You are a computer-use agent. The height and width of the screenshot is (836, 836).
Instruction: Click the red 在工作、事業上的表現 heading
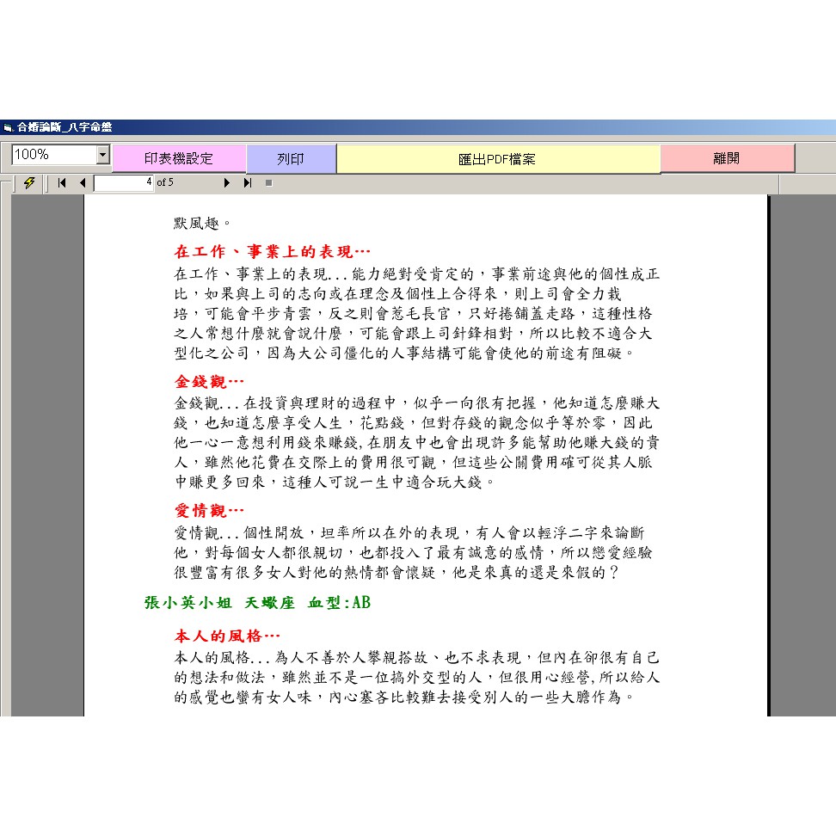272,252
